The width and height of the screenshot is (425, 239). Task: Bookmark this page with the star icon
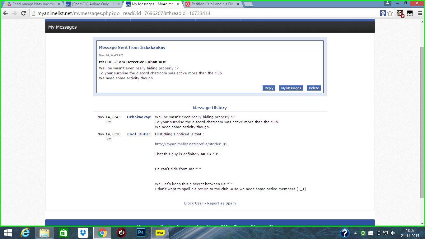tap(390, 13)
